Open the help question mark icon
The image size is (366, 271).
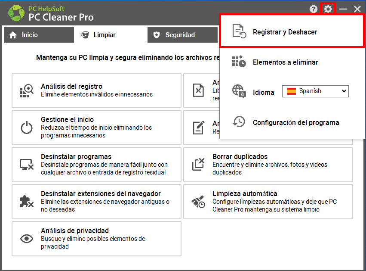pyautogui.click(x=314, y=9)
